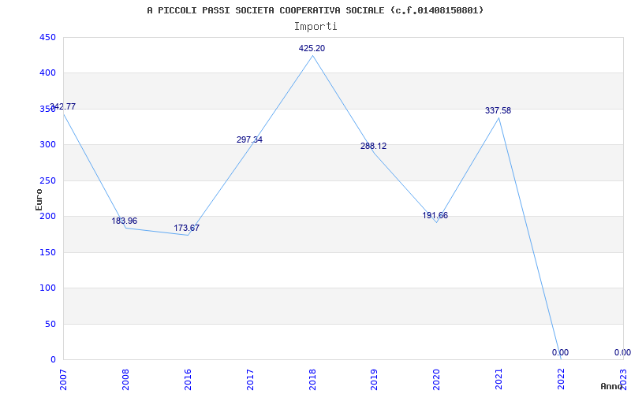Select the 250 y-axis value

(x=47, y=180)
